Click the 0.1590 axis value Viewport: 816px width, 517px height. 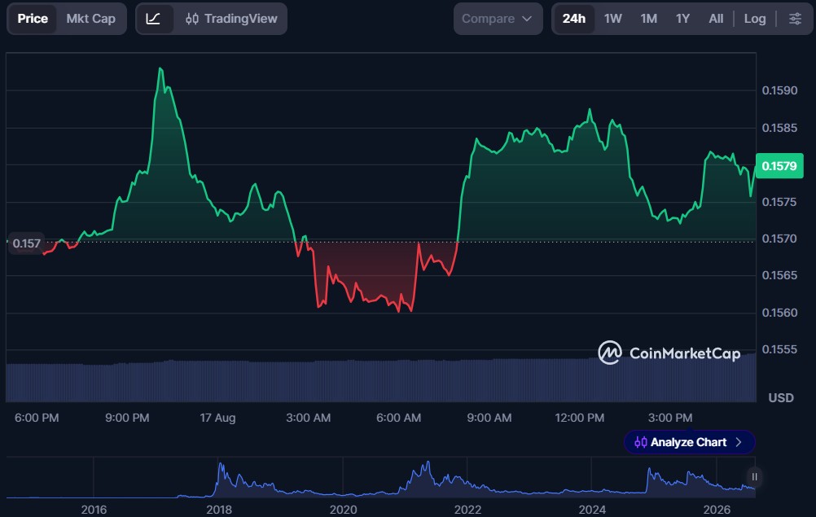pyautogui.click(x=779, y=90)
